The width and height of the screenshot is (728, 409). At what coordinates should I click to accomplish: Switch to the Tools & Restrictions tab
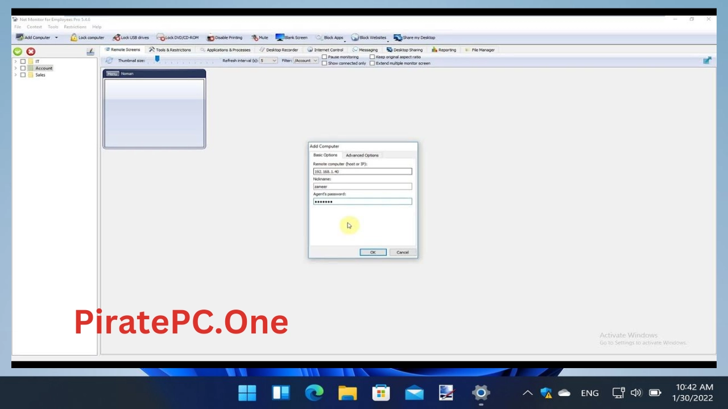point(170,49)
